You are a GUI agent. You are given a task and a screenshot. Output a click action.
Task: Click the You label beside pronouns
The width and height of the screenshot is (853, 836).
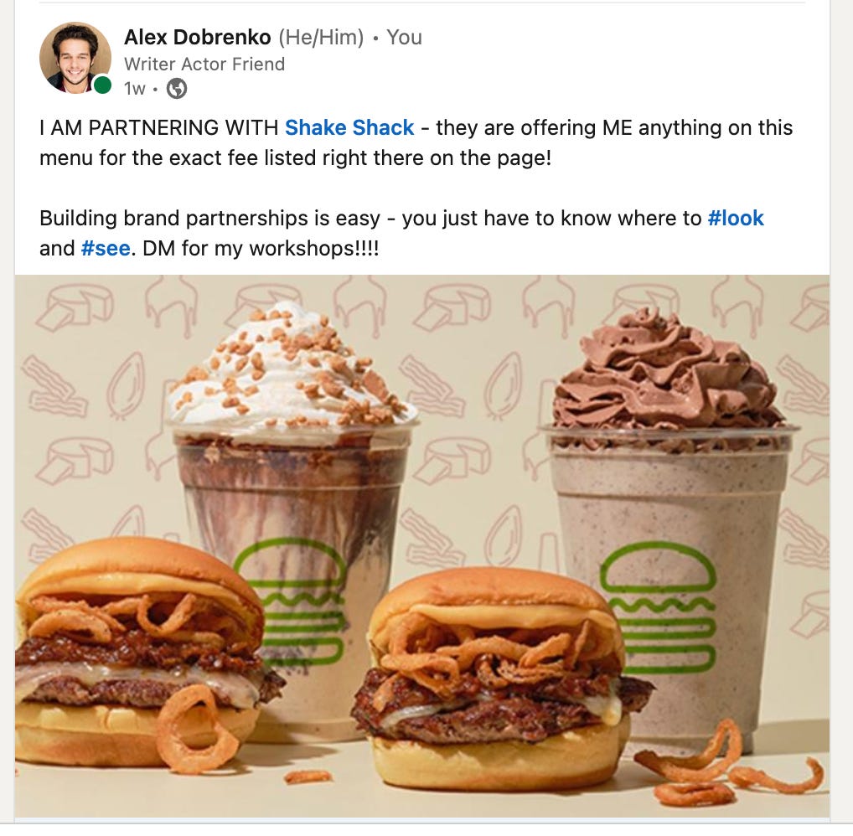[404, 37]
